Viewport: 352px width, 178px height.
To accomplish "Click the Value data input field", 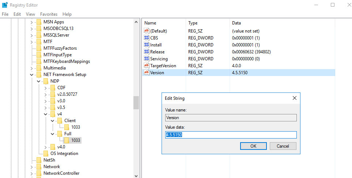I will pos(231,135).
